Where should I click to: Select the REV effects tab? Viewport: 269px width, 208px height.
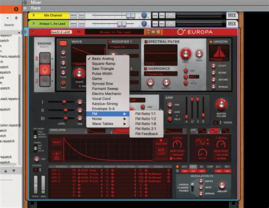(227, 167)
